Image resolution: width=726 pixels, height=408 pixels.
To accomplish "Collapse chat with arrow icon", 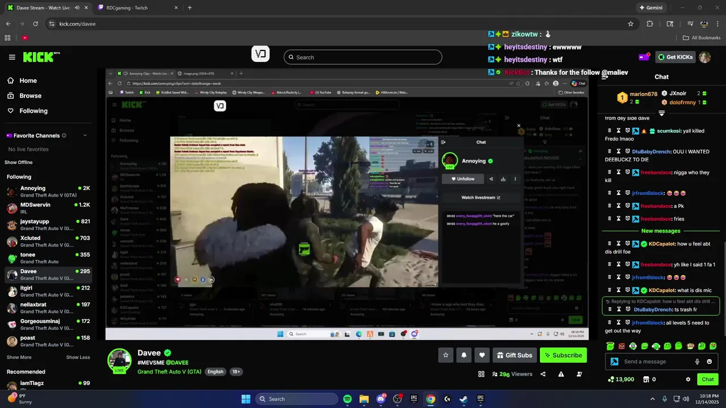I will click(605, 77).
